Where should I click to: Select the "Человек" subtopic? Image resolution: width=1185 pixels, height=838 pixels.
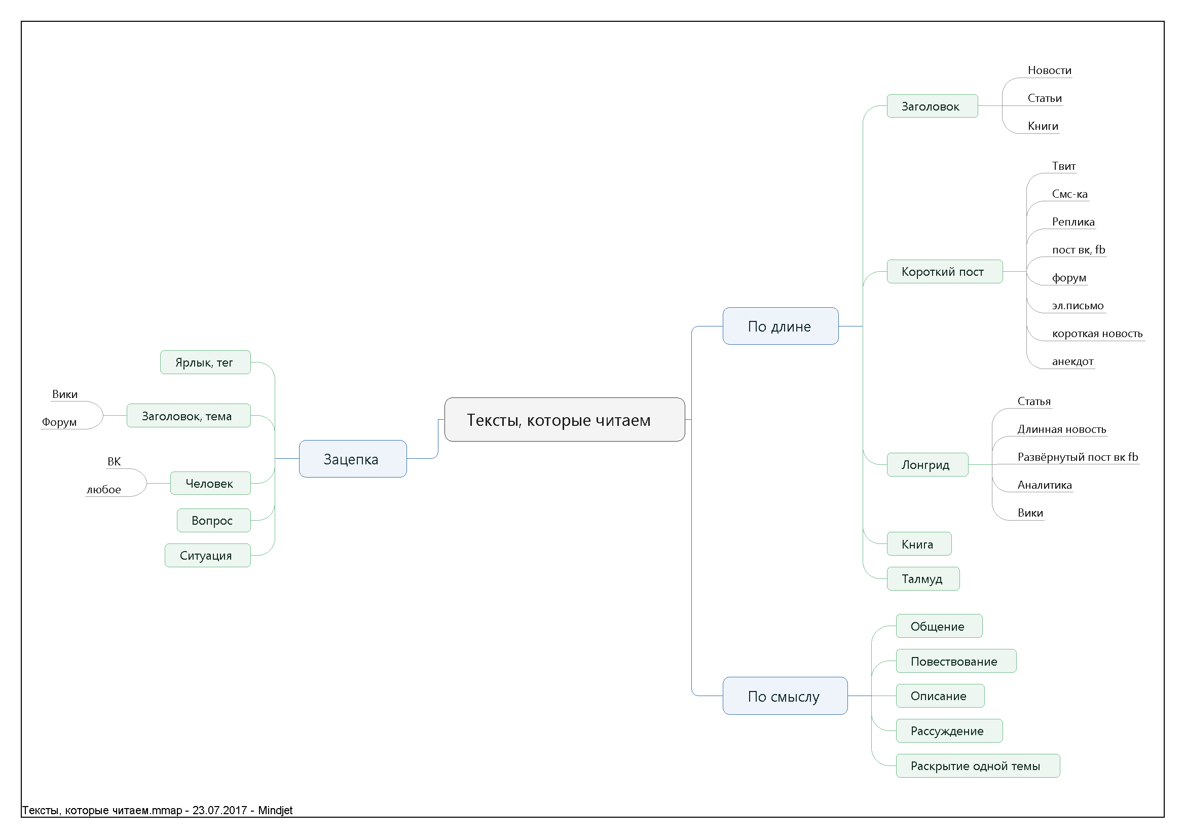point(210,483)
